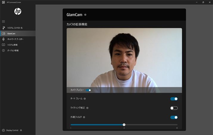The height and width of the screenshot is (135, 213).
Task: Click the バージョン情報 info icon
Action: click(x=4, y=50)
